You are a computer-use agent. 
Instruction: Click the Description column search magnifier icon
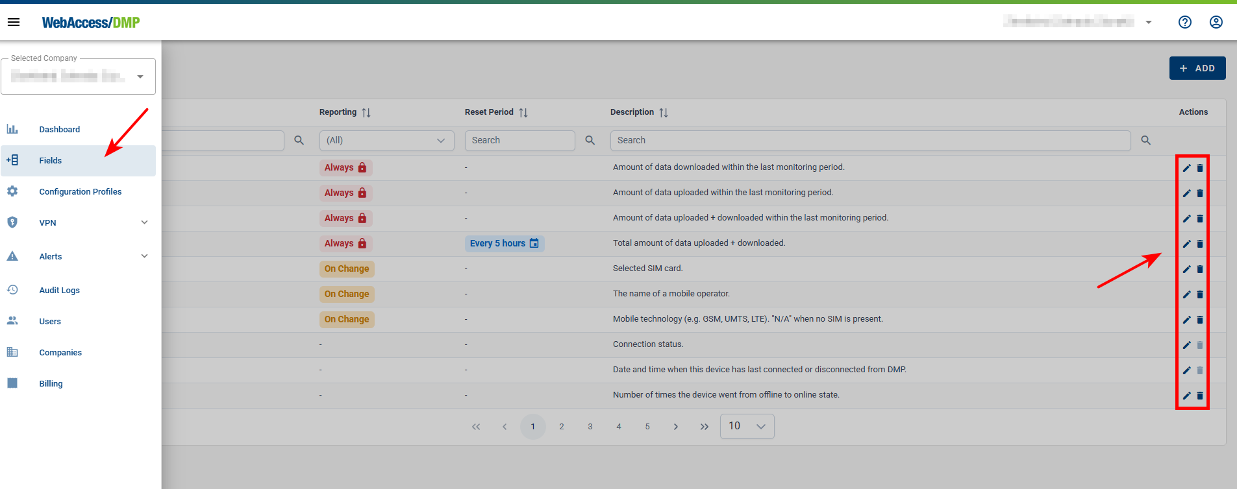click(x=1146, y=140)
